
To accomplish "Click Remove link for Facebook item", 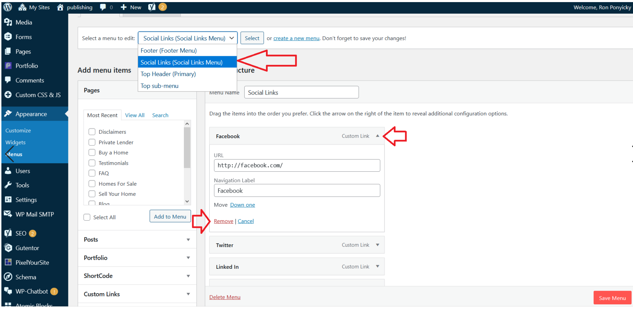I will coord(223,221).
